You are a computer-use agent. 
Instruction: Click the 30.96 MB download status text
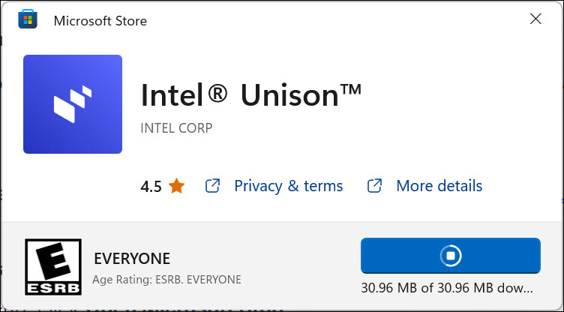[448, 287]
